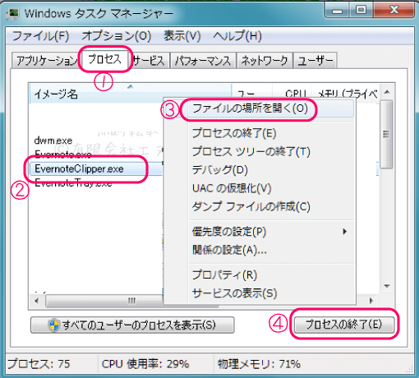The width and height of the screenshot is (419, 378).
Task: Click the vertical scrollbar up arrow
Action: (x=387, y=92)
